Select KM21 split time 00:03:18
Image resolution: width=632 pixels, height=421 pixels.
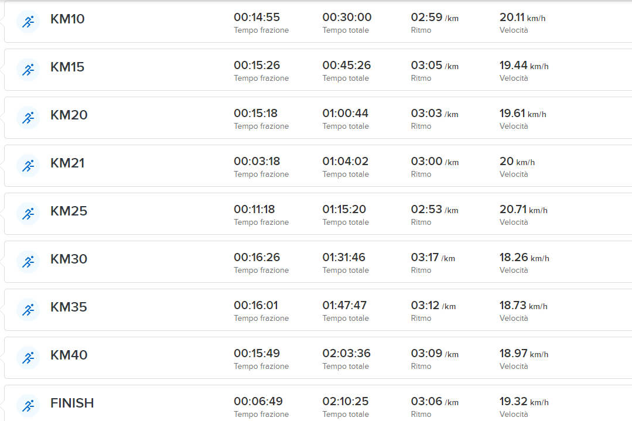point(257,161)
